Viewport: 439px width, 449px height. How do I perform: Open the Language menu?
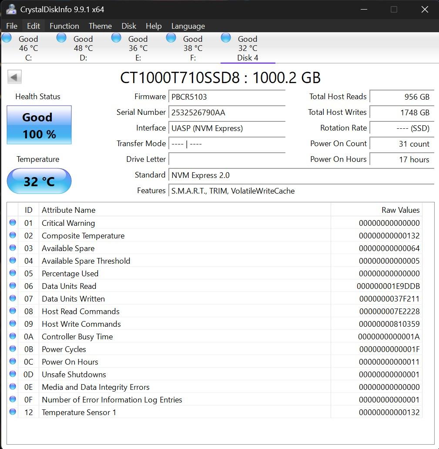tap(188, 26)
